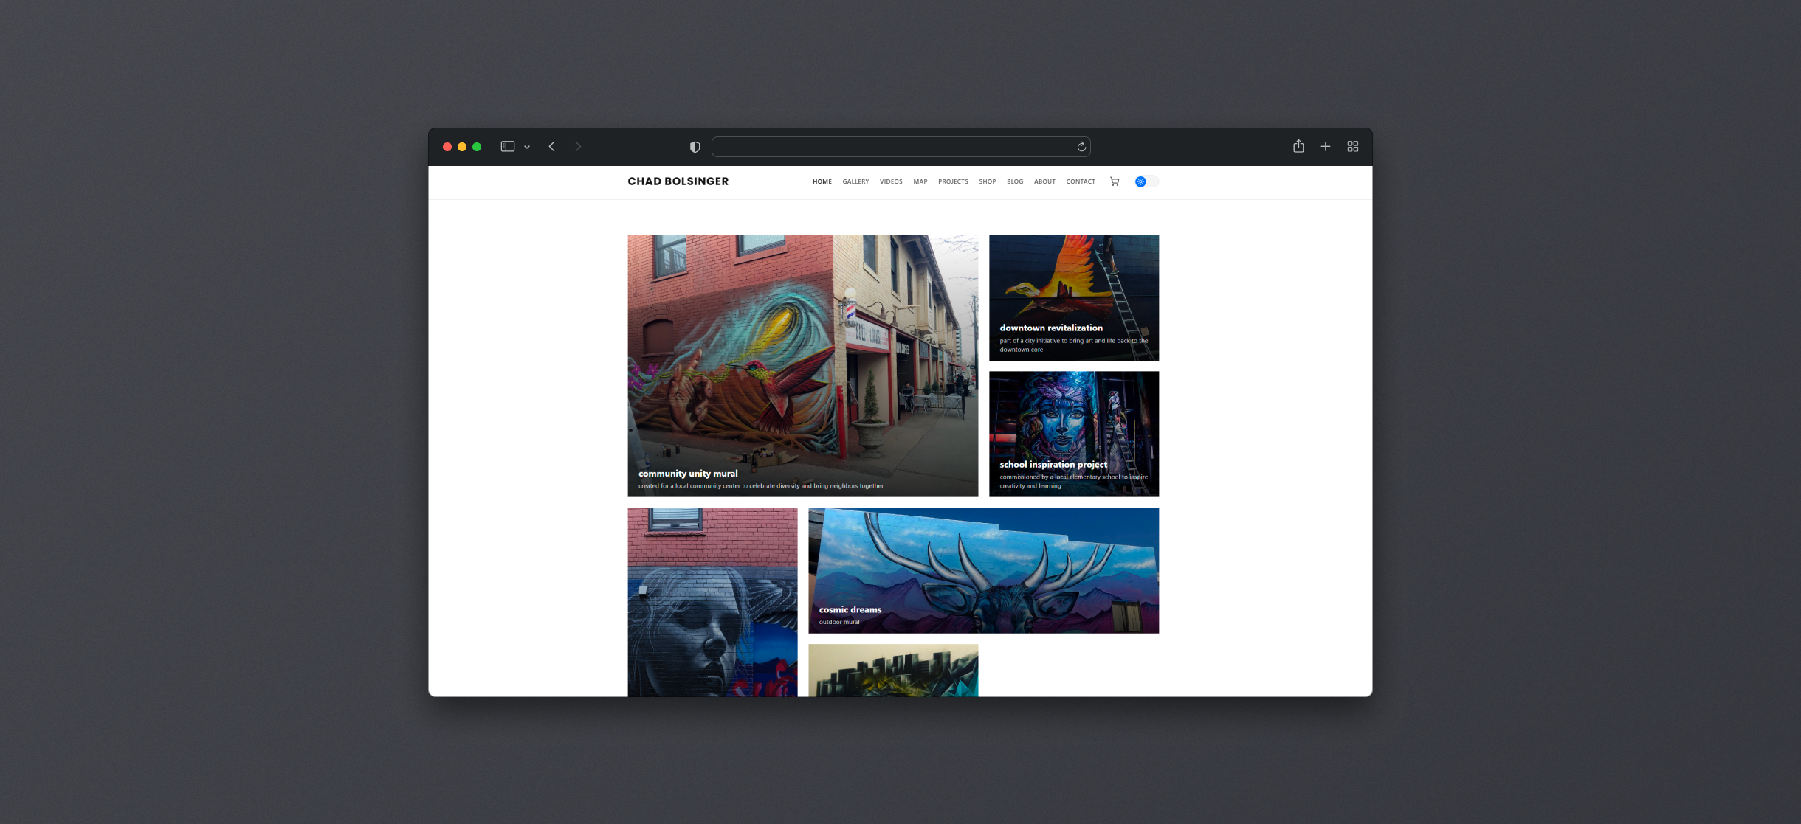The image size is (1801, 824).
Task: Open the community unity mural project
Action: [x=803, y=366]
